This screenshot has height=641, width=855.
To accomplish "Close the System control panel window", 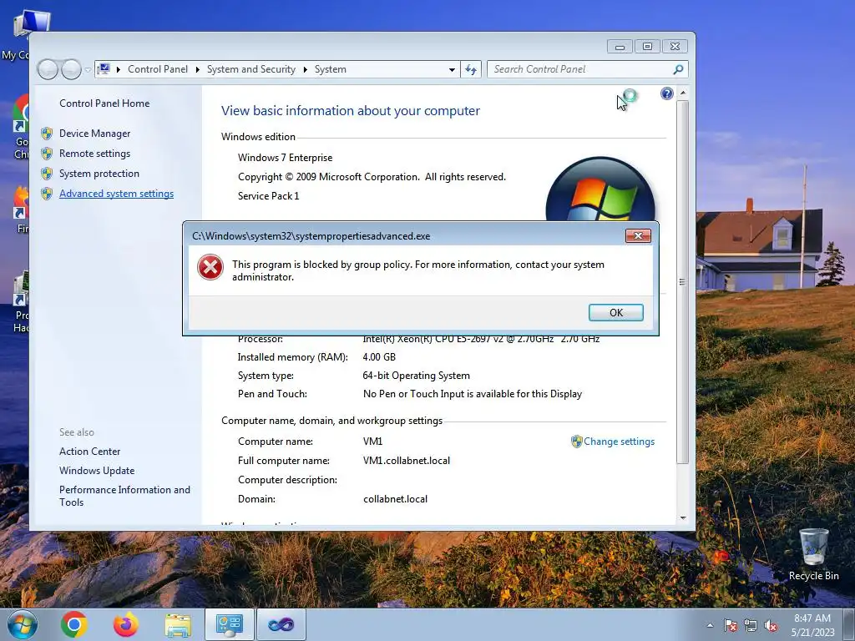I will point(675,47).
